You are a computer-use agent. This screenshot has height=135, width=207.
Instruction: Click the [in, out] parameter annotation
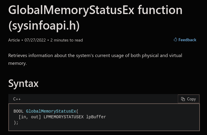pos(30,117)
